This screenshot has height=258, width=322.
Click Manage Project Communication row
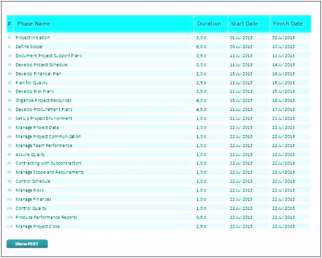[x=158, y=137]
